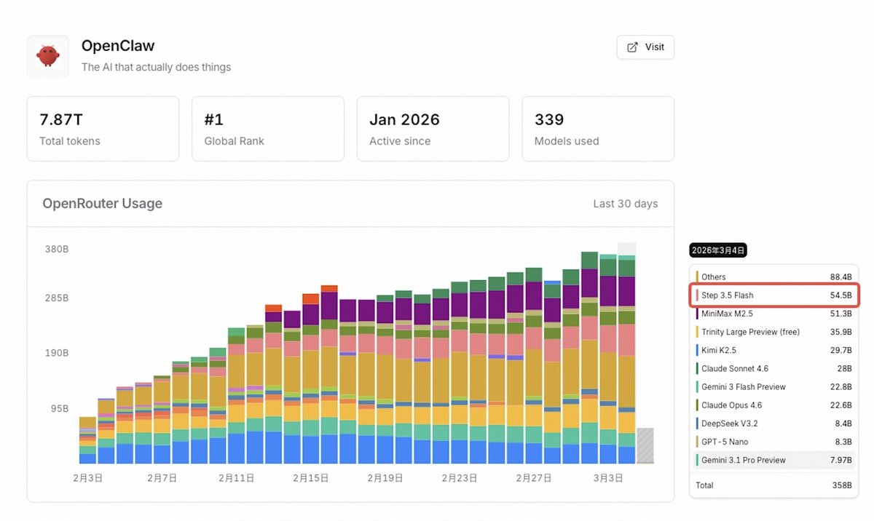Click the 2月23日 x-axis date label
Image resolution: width=874 pixels, height=521 pixels.
(x=460, y=478)
